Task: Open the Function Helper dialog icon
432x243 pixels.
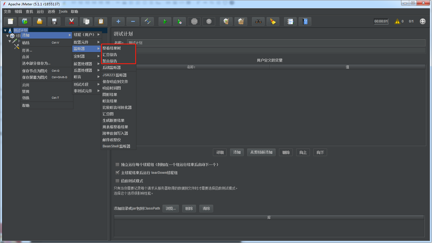Action: [290, 21]
